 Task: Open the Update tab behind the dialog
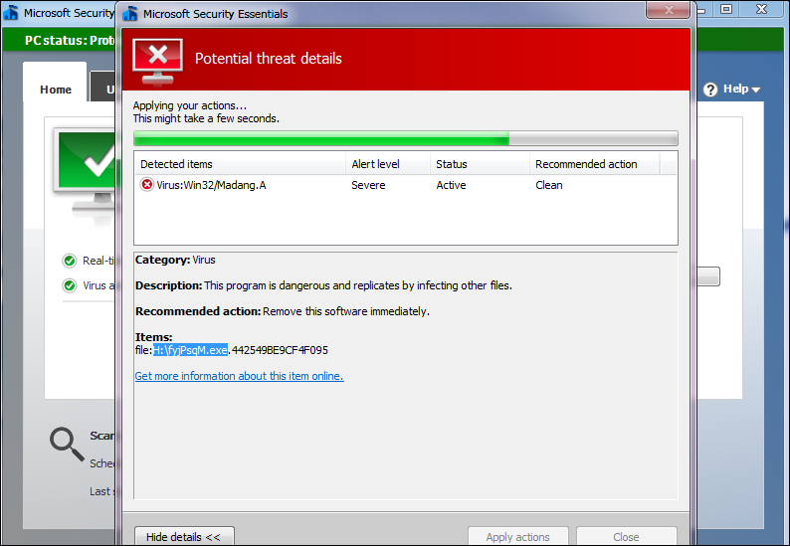[x=103, y=87]
